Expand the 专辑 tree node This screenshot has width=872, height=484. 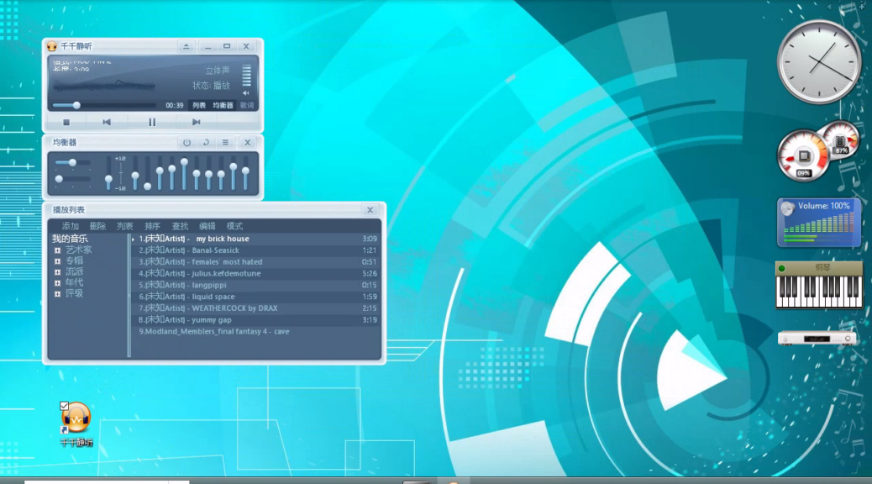click(x=57, y=261)
